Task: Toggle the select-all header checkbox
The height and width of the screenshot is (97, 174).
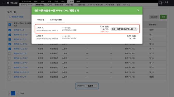Action: pyautogui.click(x=10, y=25)
